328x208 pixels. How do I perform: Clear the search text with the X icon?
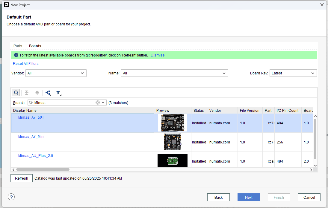[98, 103]
